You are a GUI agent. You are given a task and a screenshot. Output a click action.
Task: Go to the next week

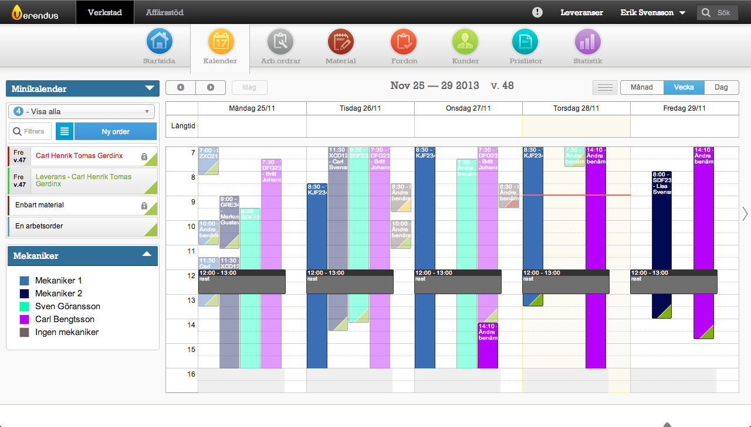pyautogui.click(x=211, y=87)
